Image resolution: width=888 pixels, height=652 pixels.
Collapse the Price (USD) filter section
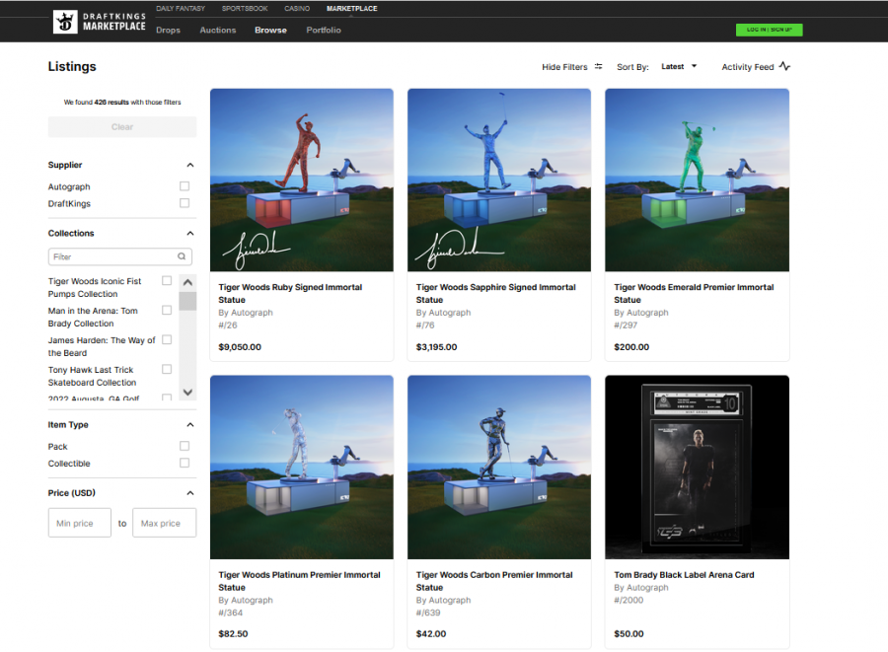tap(190, 493)
